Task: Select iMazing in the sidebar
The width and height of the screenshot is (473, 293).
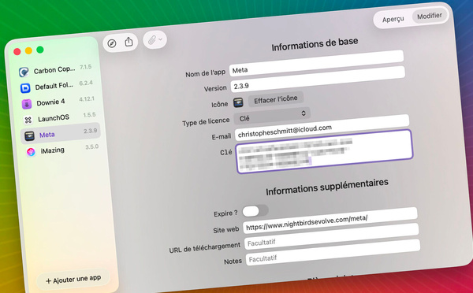Action: pyautogui.click(x=61, y=150)
